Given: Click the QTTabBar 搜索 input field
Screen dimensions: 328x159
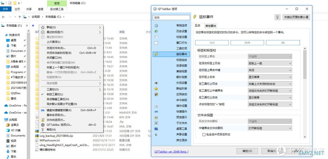Looking at the screenshot, I should (x=171, y=18).
